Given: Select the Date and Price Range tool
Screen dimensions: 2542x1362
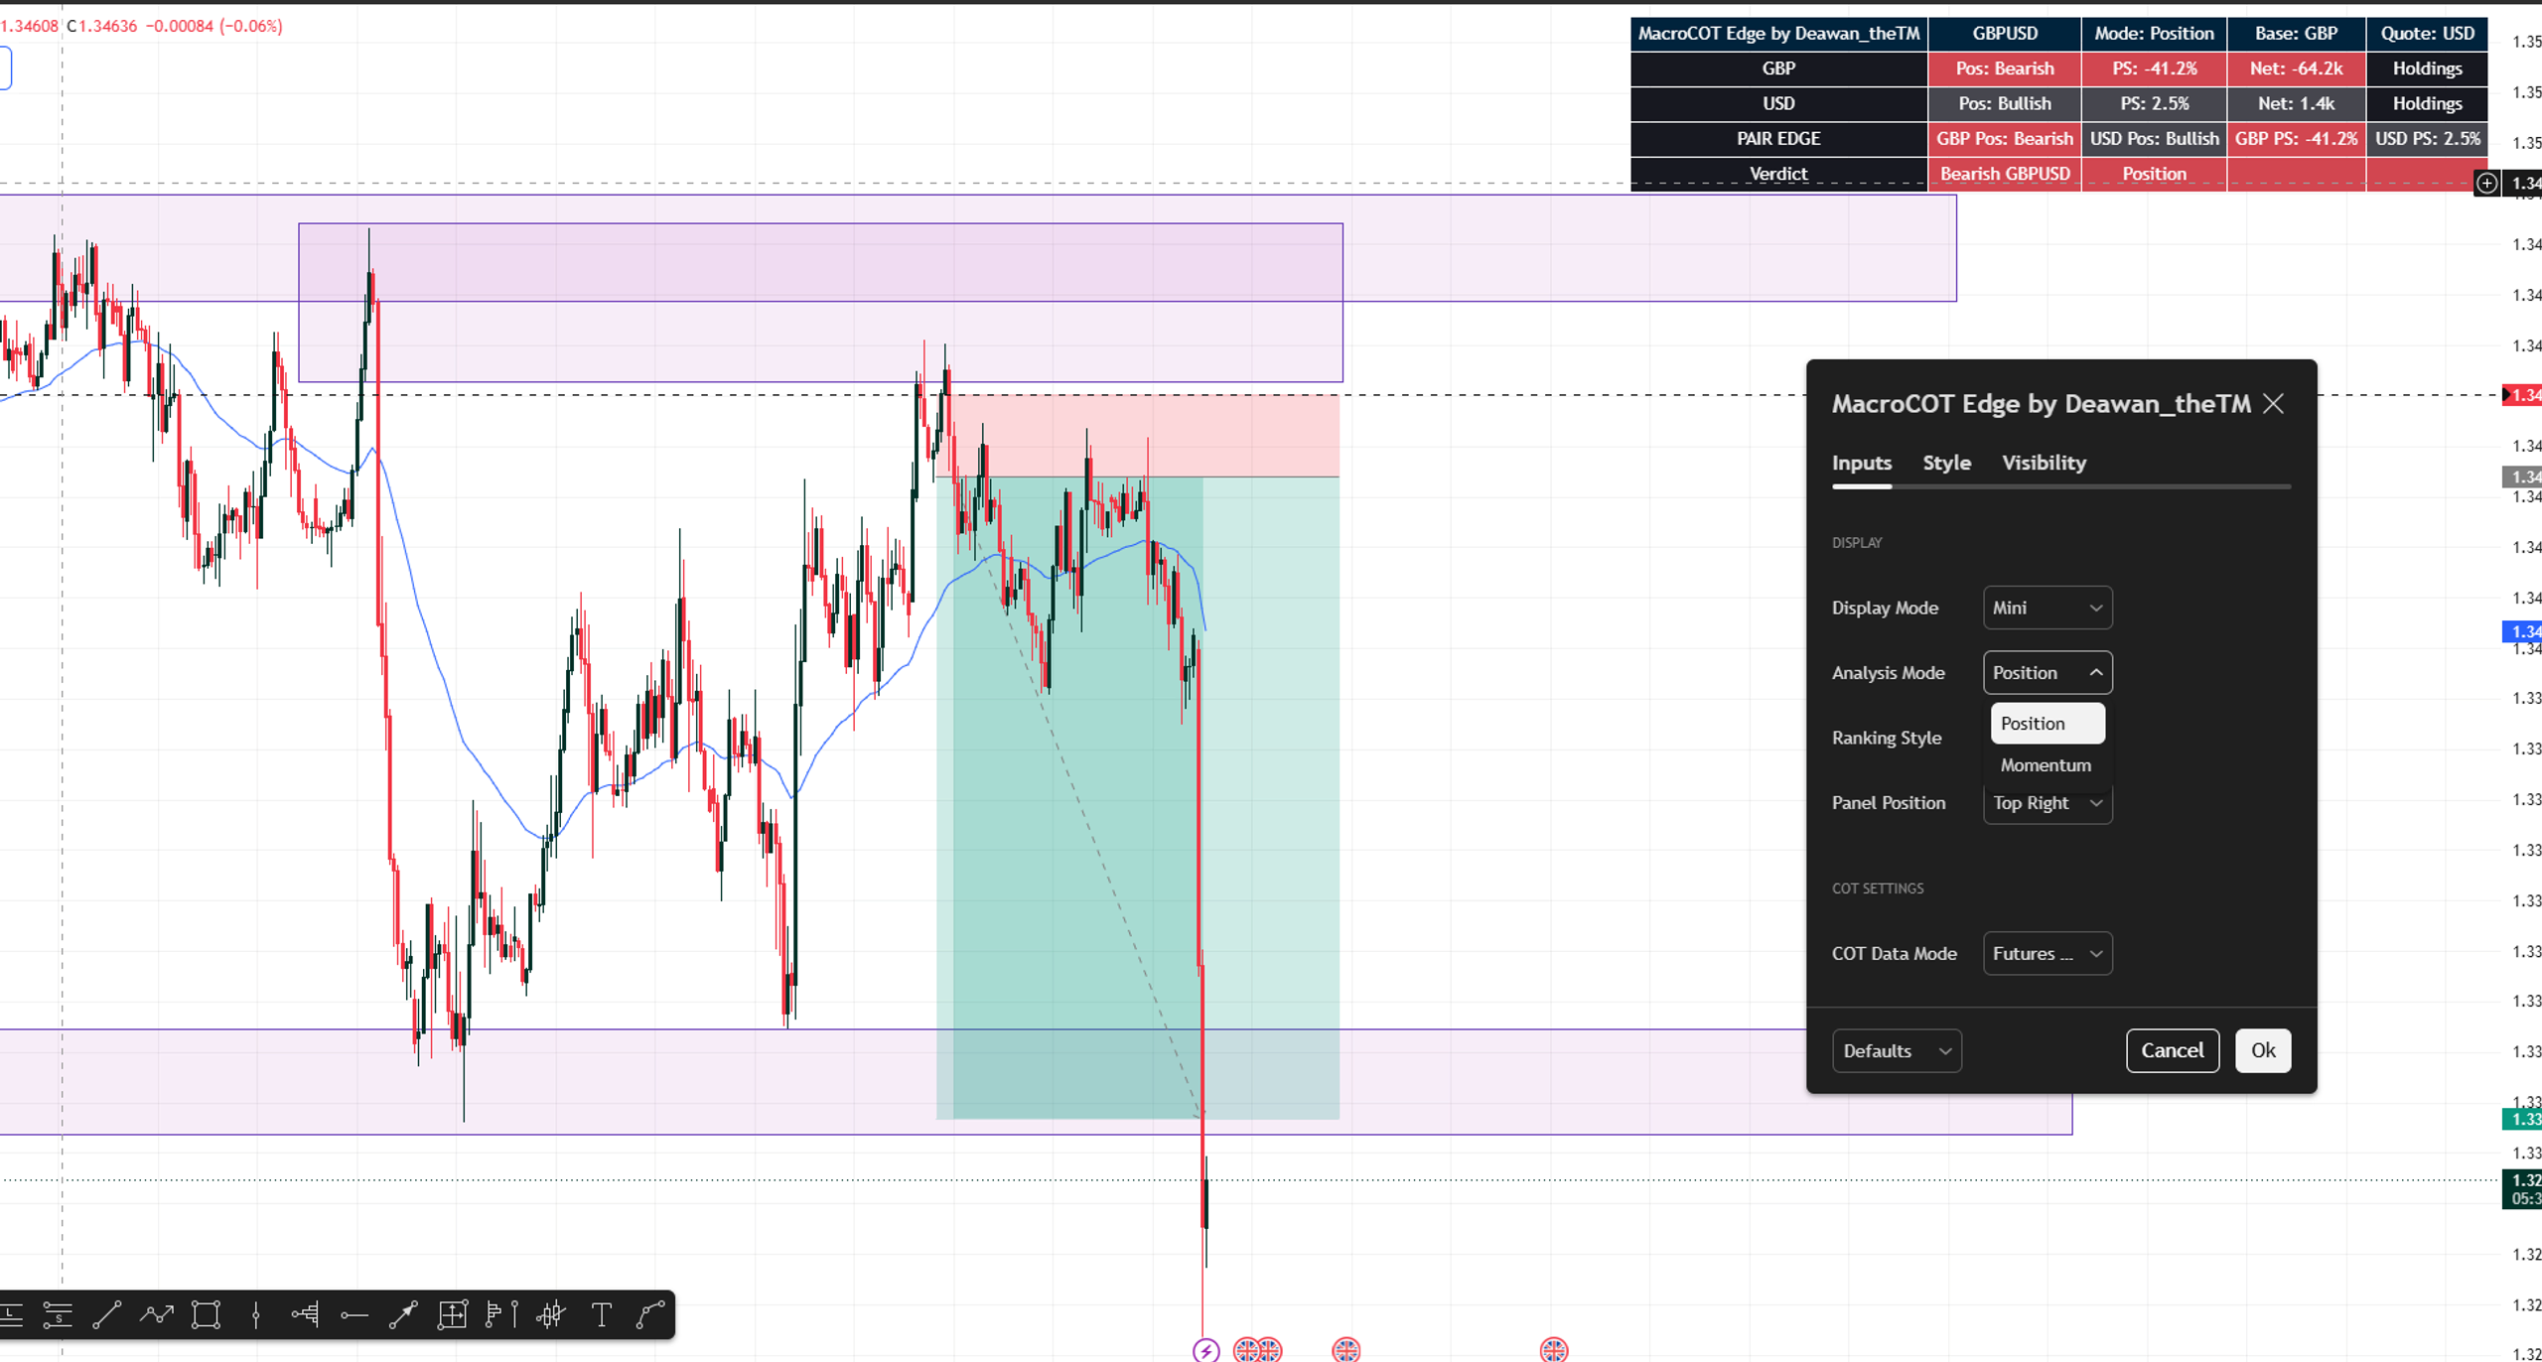Looking at the screenshot, I should point(453,1315).
